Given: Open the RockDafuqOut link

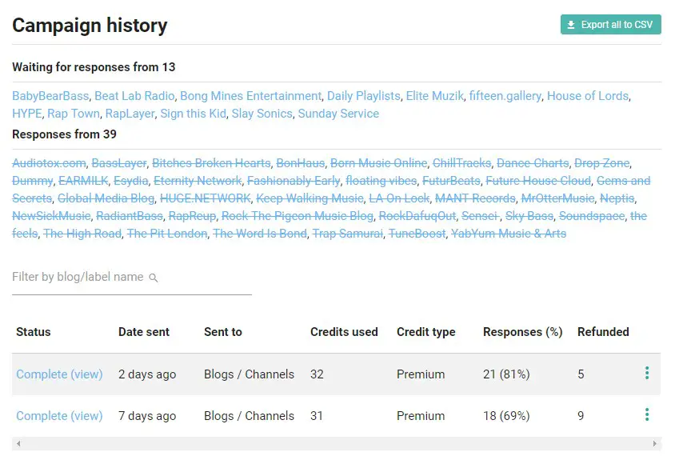Looking at the screenshot, I should [x=417, y=216].
